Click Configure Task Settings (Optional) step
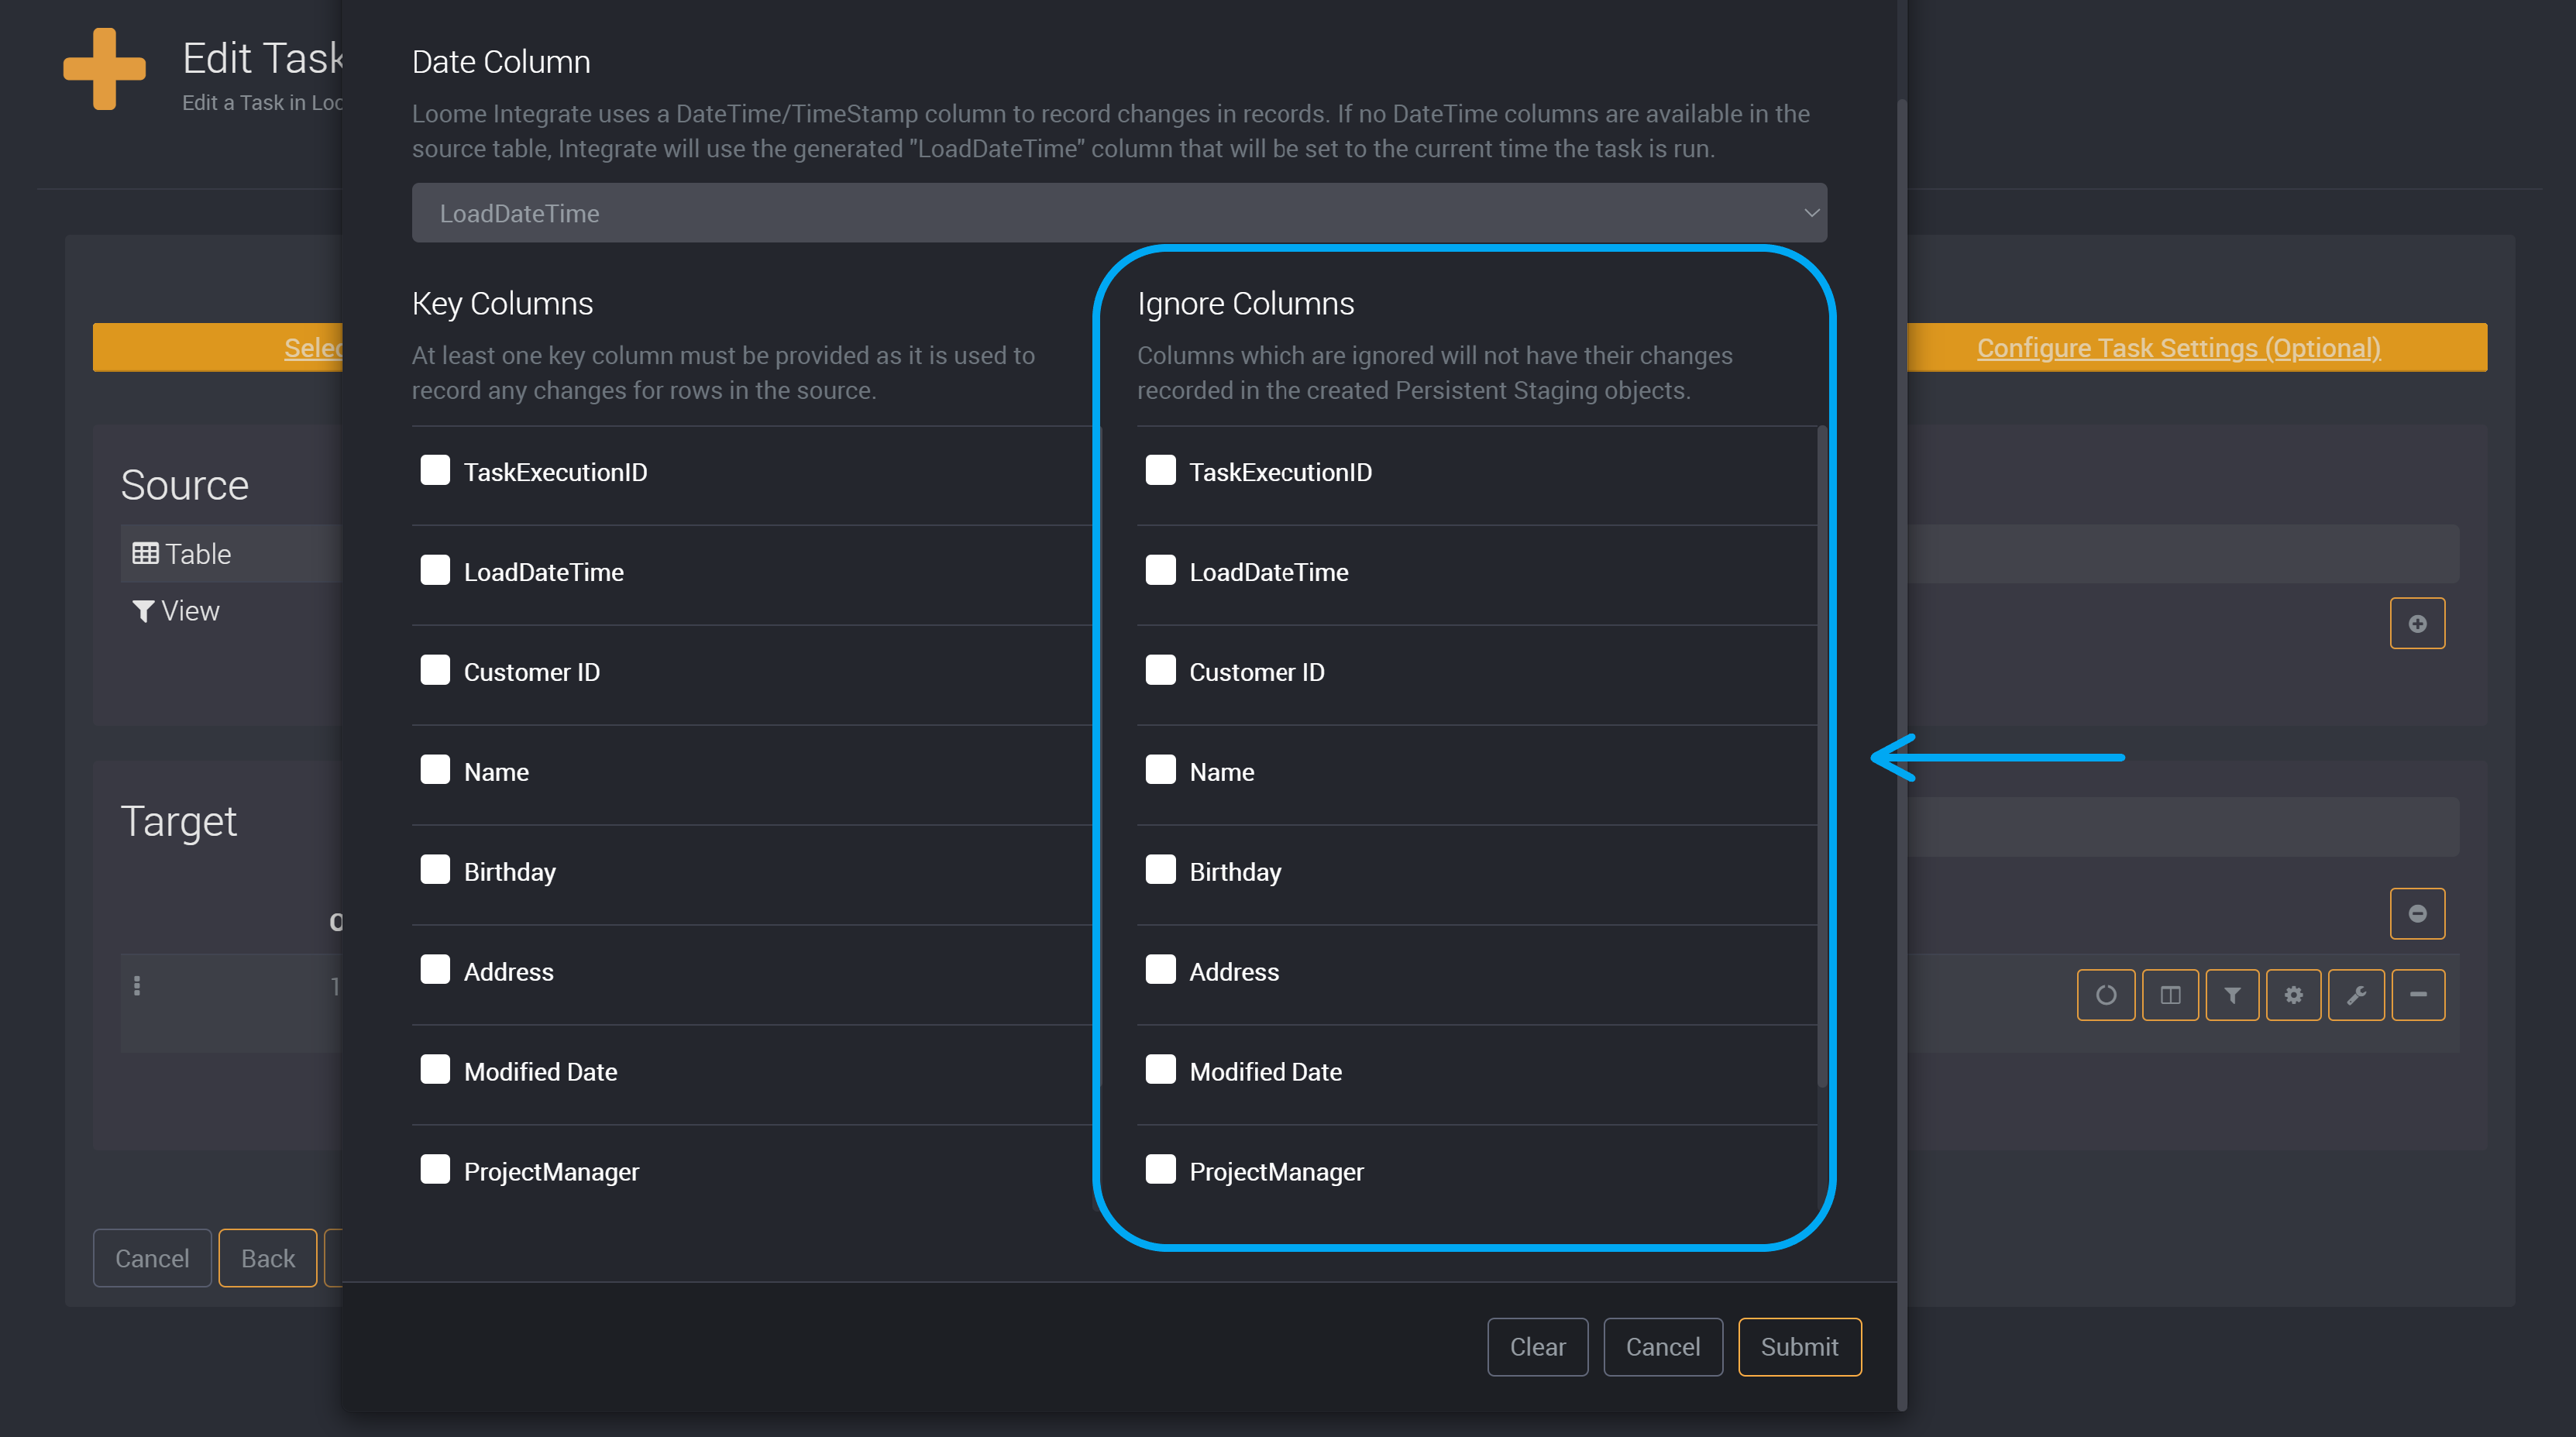This screenshot has width=2576, height=1437. [x=2178, y=348]
